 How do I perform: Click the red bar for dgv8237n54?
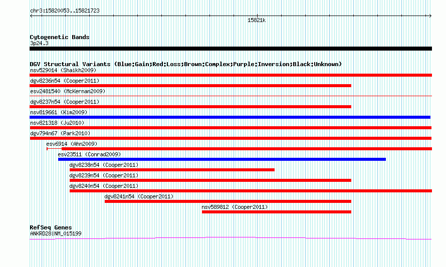(x=190, y=107)
